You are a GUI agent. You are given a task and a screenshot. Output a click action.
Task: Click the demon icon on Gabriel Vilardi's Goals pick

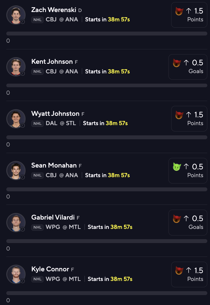pos(177,219)
